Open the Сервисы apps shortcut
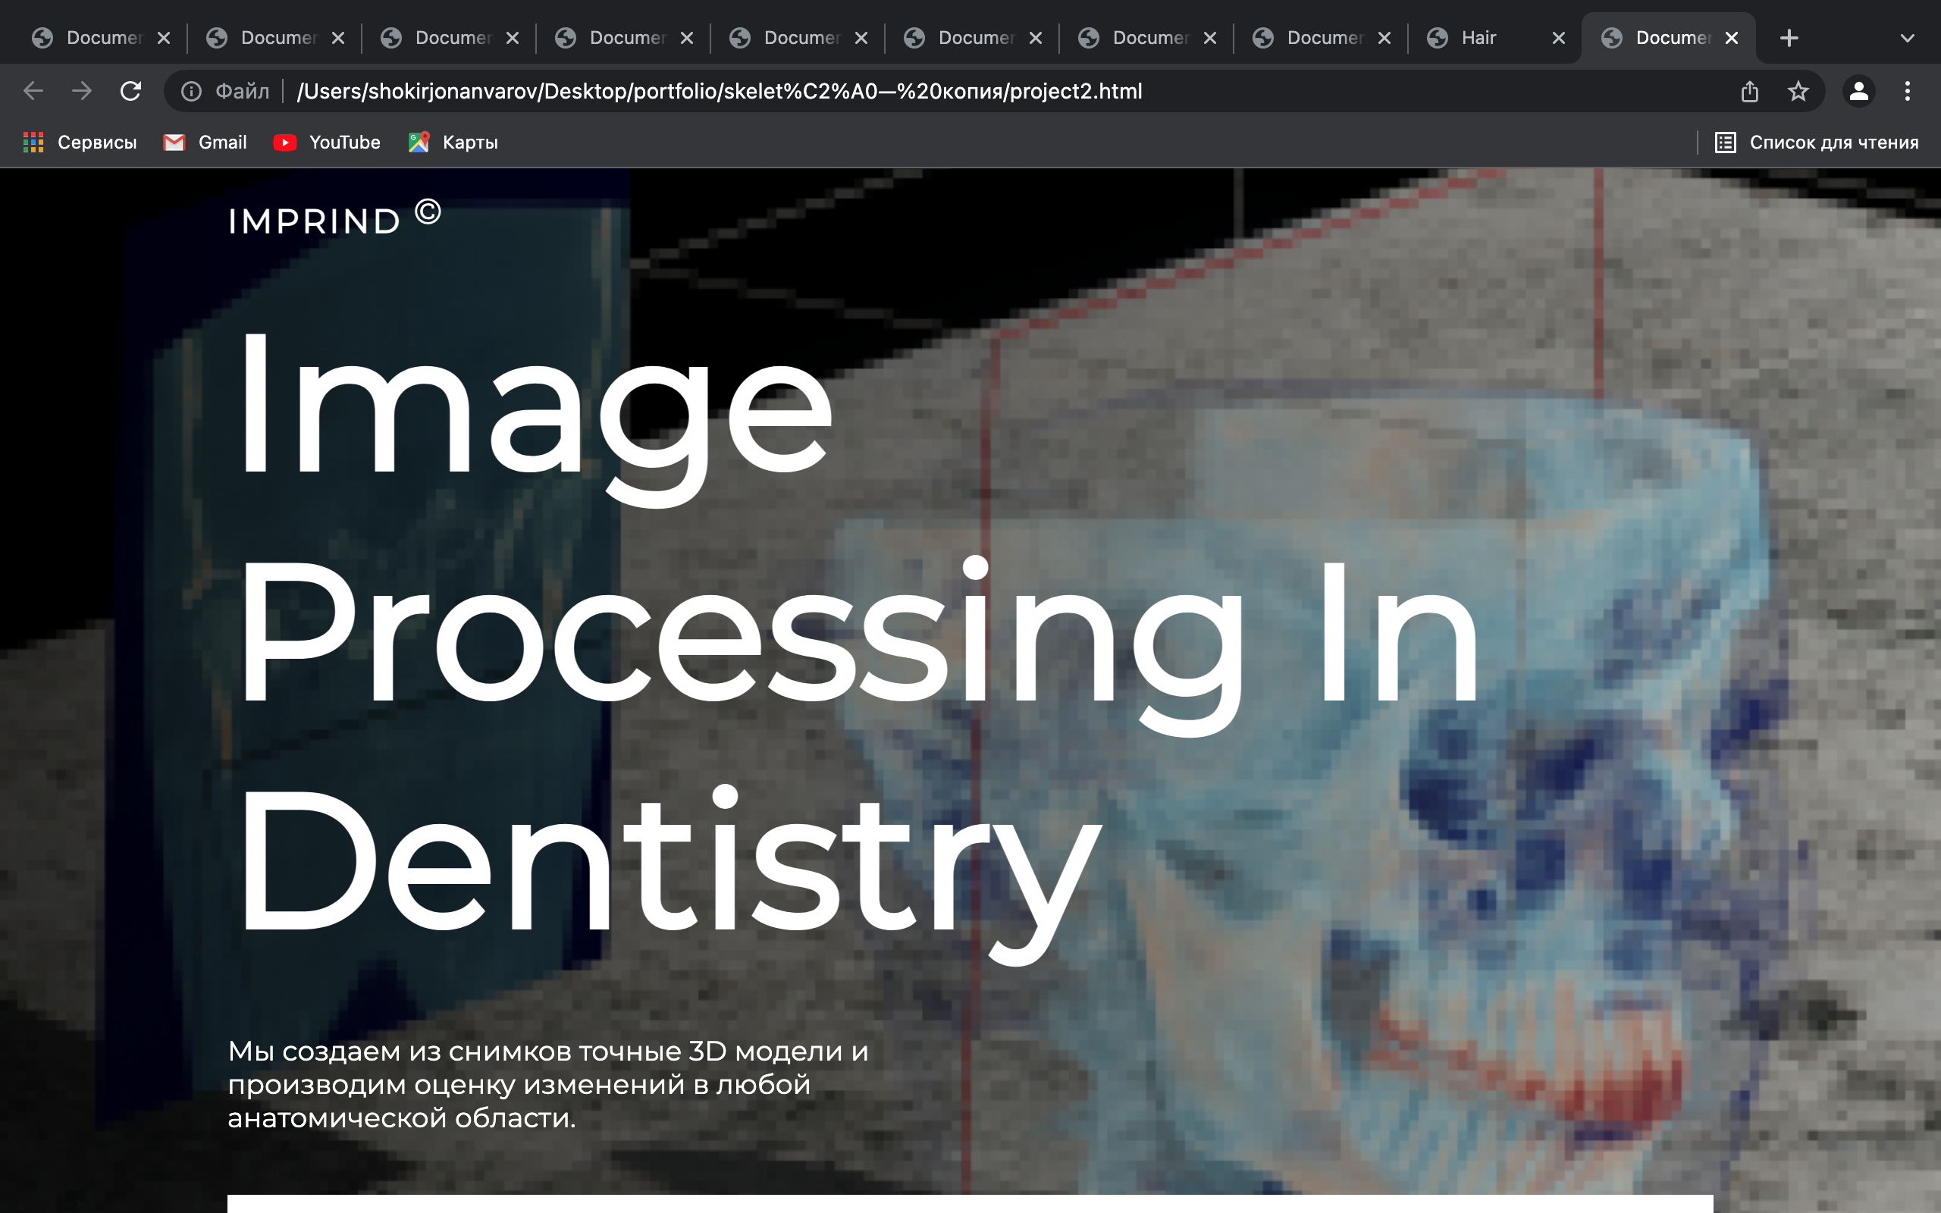This screenshot has width=1941, height=1213. pyautogui.click(x=80, y=142)
